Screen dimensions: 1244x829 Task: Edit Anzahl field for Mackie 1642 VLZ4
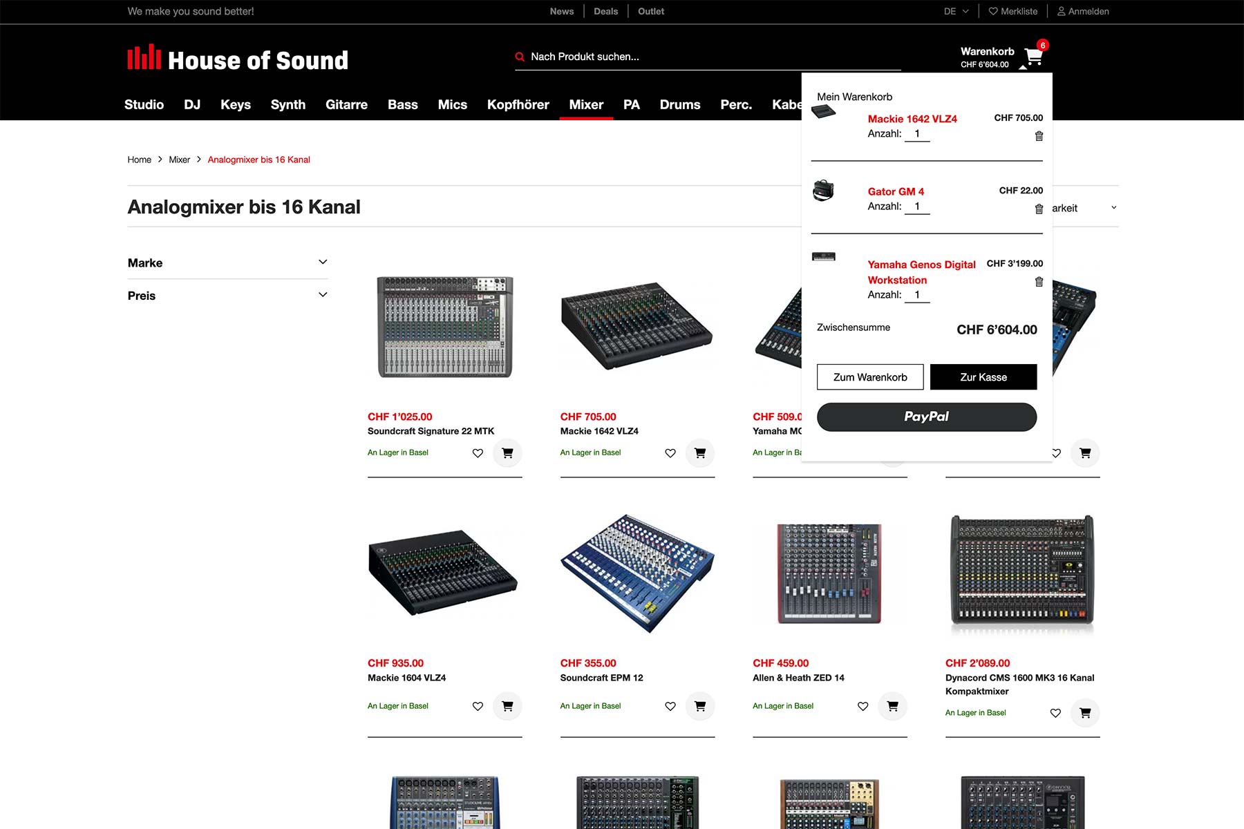point(917,134)
